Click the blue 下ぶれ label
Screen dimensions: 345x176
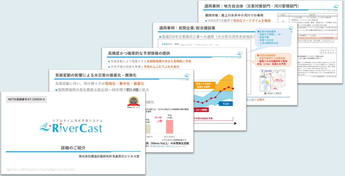click(x=226, y=104)
